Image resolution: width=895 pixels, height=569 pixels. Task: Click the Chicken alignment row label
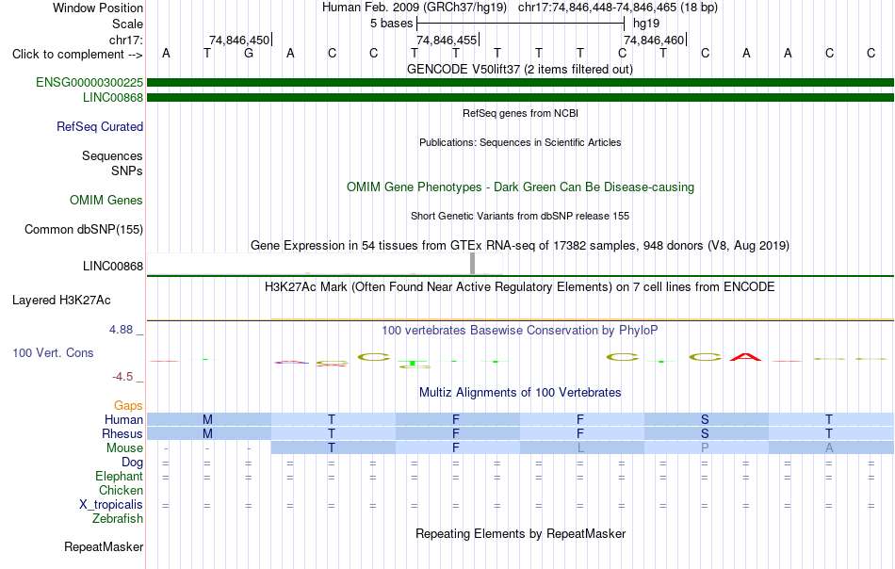point(121,491)
